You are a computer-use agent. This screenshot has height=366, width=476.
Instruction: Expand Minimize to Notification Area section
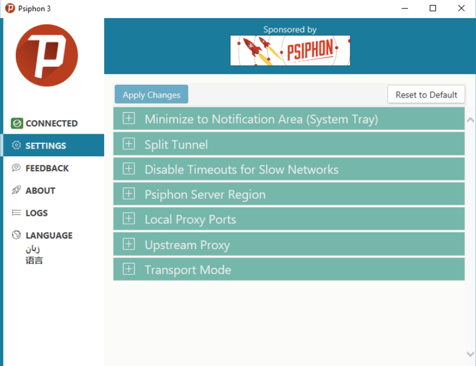(x=129, y=119)
